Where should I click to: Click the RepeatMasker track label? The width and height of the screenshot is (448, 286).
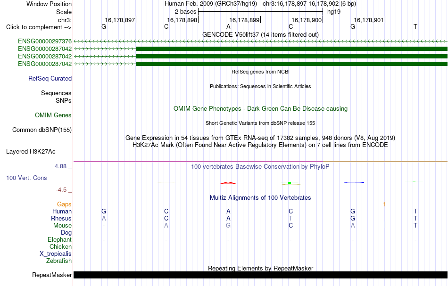coord(52,275)
